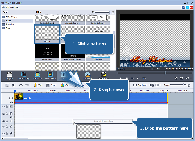This screenshot has height=141, width=195.
Task: Open the Facebook page icon
Action: tap(183, 7)
